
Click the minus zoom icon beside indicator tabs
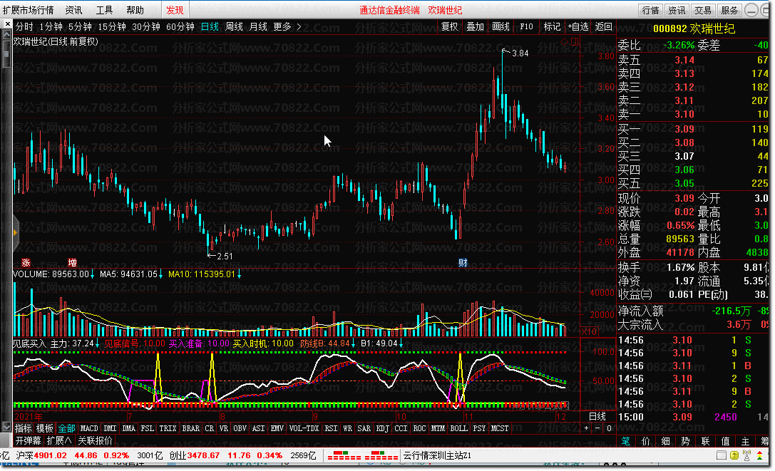(598, 429)
